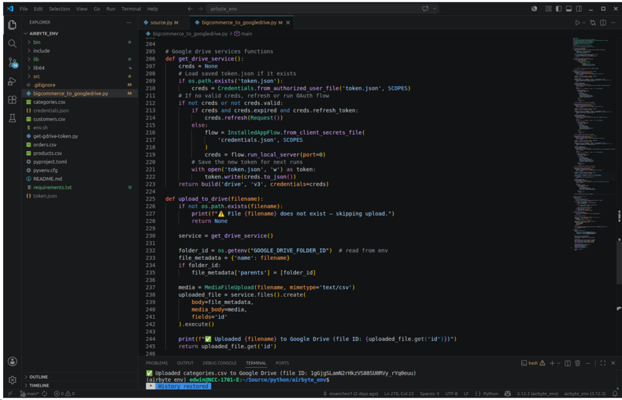This screenshot has height=400, width=622.
Task: Click the Run Python File play icon
Action: coord(578,22)
